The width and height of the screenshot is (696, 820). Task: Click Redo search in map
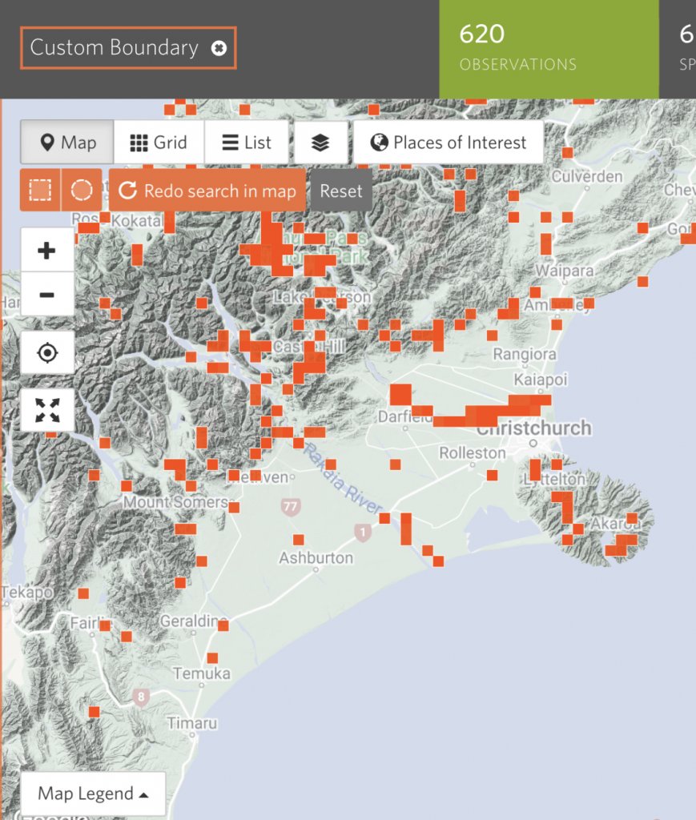coord(207,191)
